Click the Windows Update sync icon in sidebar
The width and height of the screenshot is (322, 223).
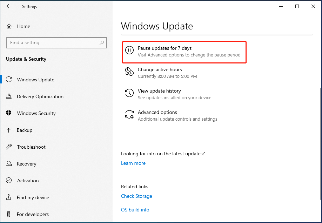coord(9,80)
